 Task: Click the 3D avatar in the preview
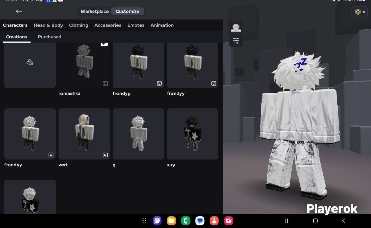tap(299, 125)
